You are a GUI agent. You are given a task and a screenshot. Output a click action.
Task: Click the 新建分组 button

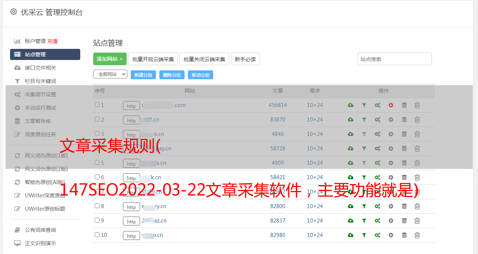[143, 75]
